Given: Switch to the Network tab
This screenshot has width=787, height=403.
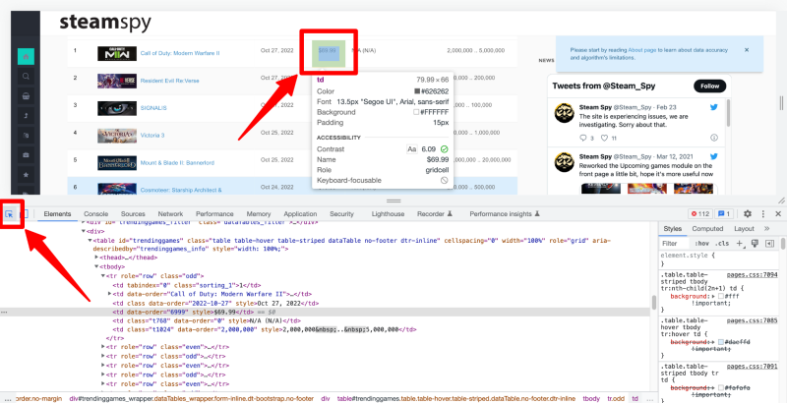Looking at the screenshot, I should (x=170, y=214).
